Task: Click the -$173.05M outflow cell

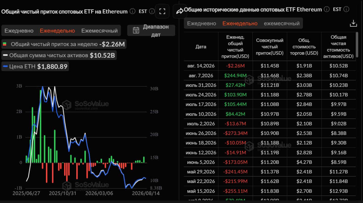Action: 235,162
